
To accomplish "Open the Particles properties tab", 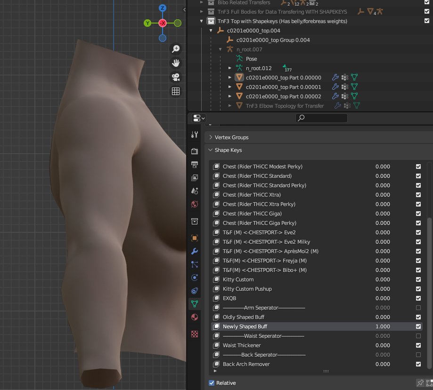I will [x=195, y=264].
